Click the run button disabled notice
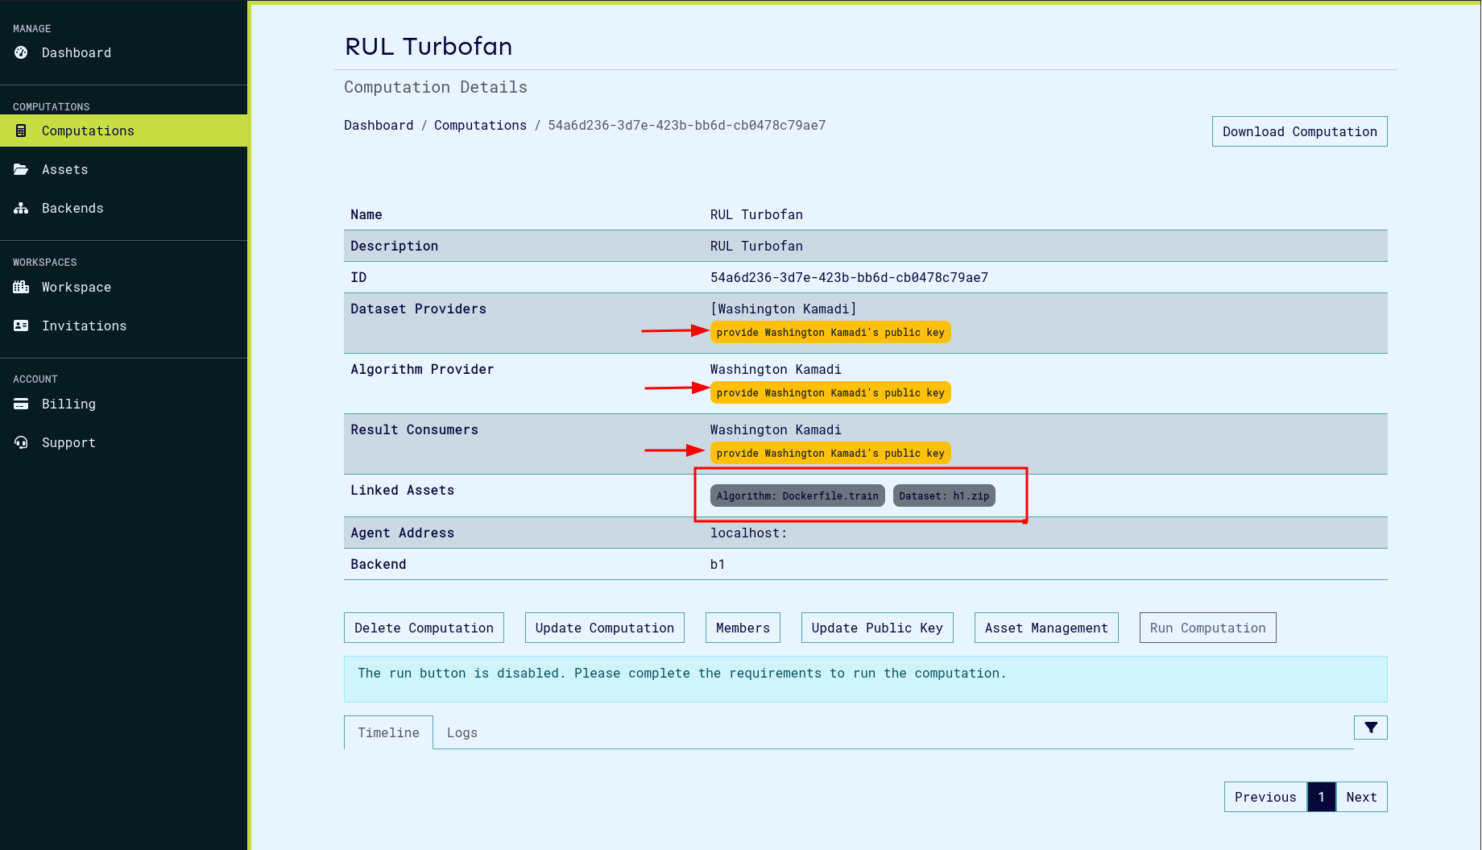The height and width of the screenshot is (850, 1482). pos(866,678)
